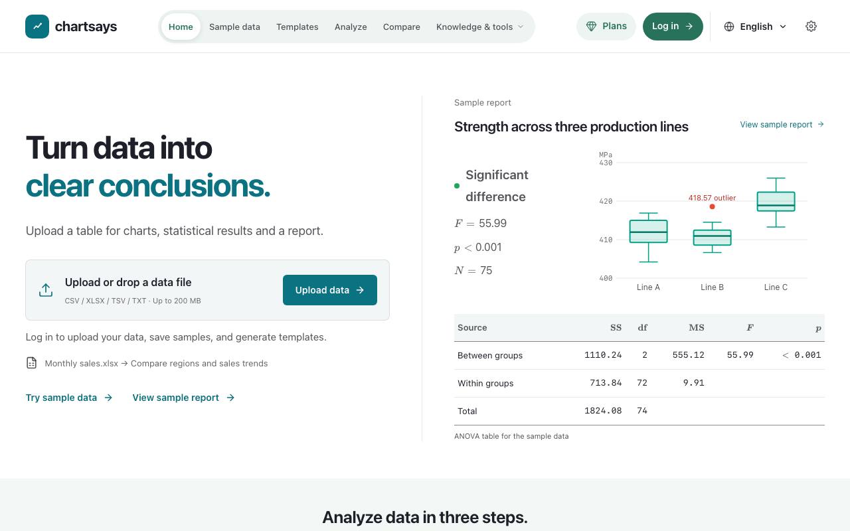
Task: Open the English language dropdown
Action: pyautogui.click(x=756, y=27)
